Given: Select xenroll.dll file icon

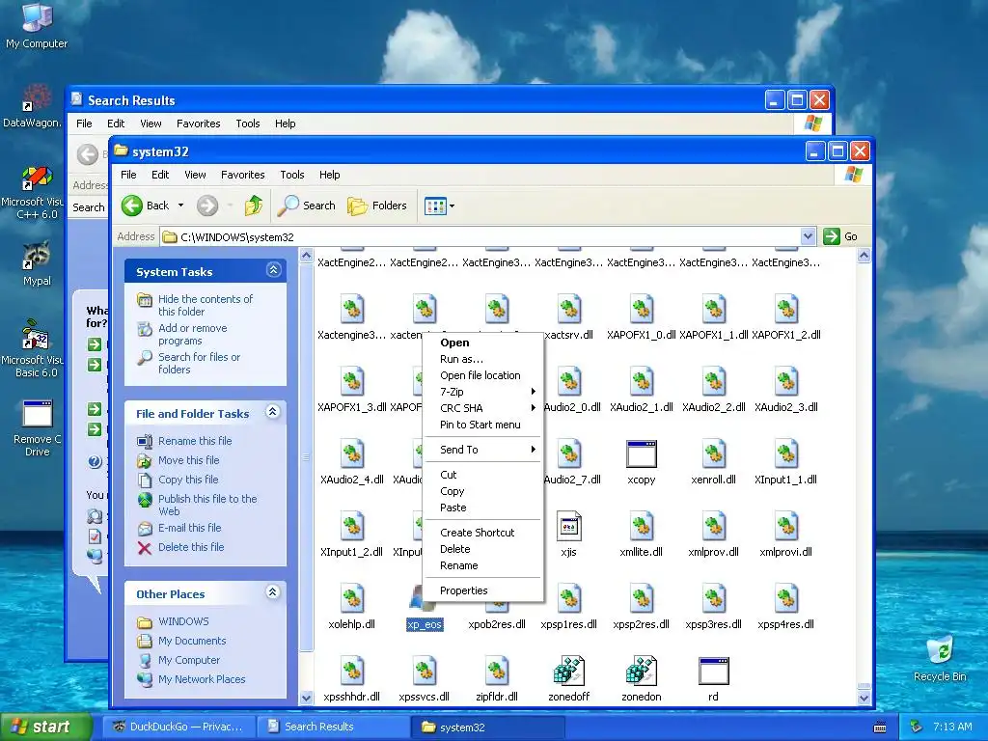Looking at the screenshot, I should (713, 454).
